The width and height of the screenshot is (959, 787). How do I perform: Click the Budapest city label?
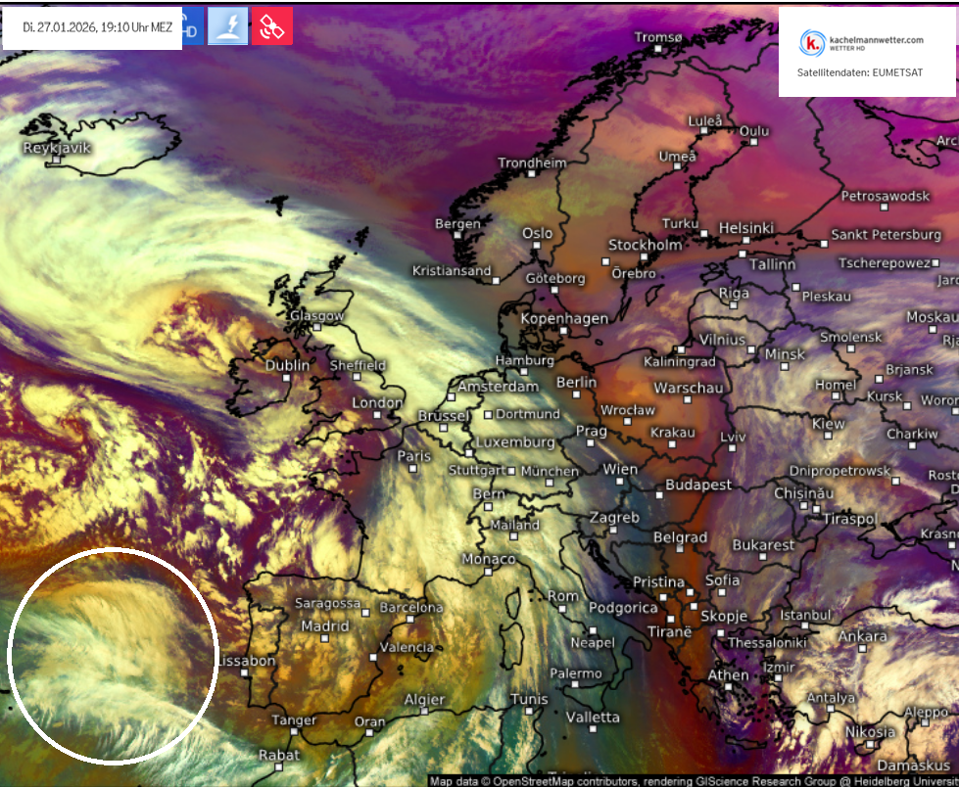pyautogui.click(x=698, y=486)
